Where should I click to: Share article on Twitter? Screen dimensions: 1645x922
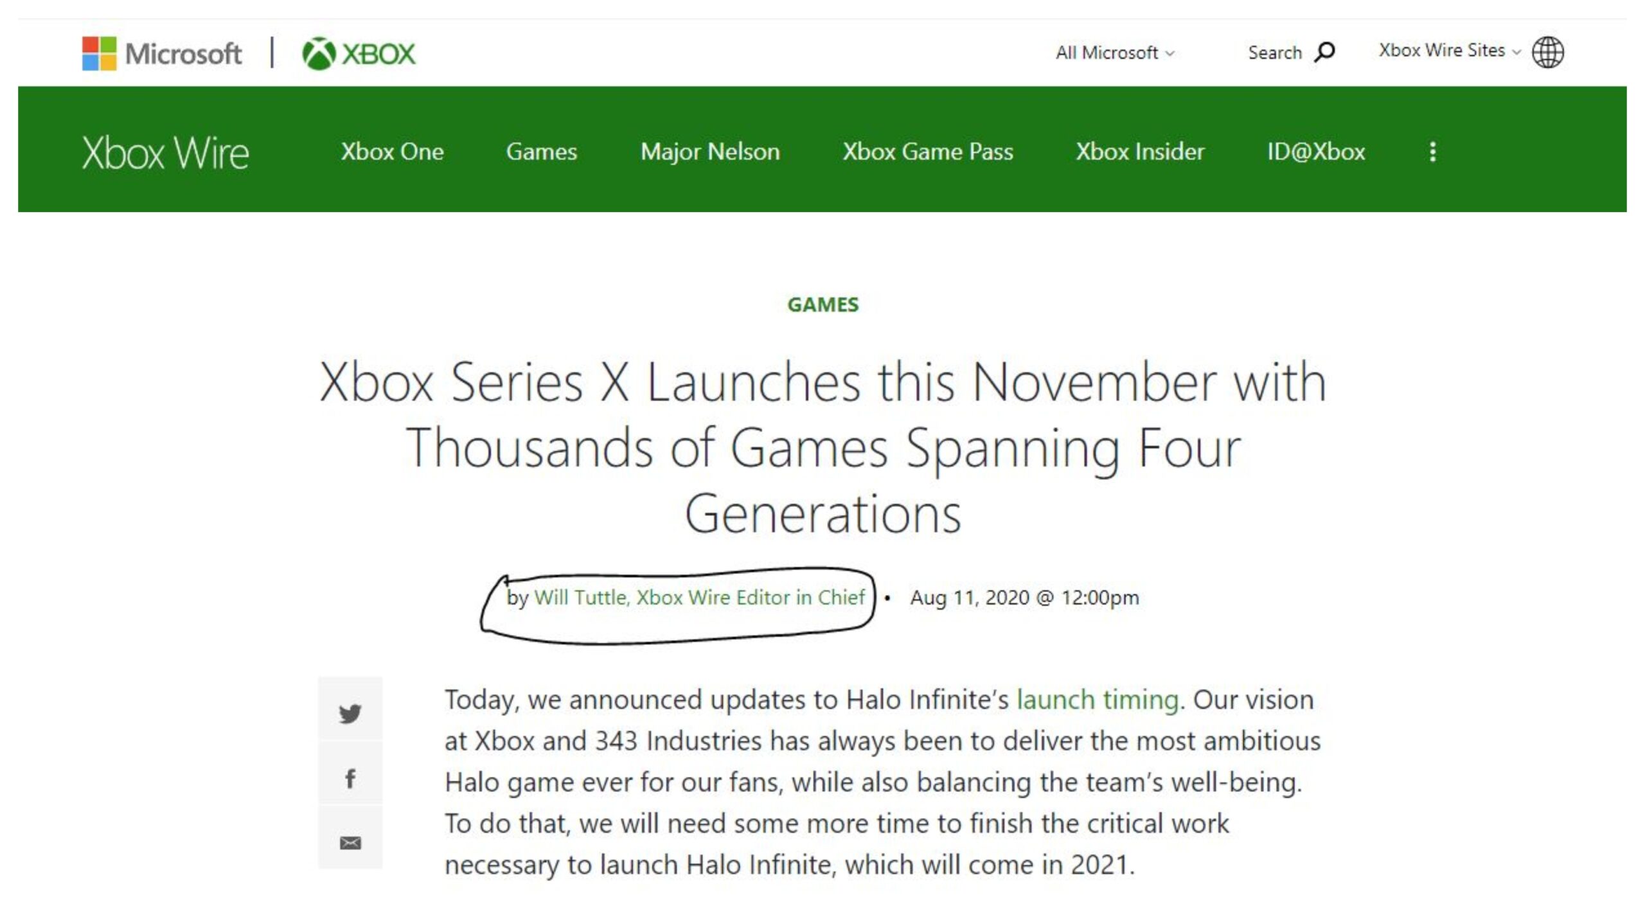coord(350,713)
